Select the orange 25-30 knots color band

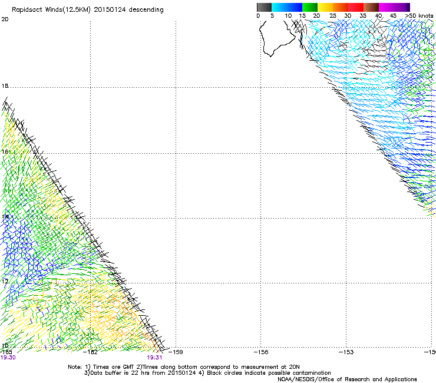[341, 7]
